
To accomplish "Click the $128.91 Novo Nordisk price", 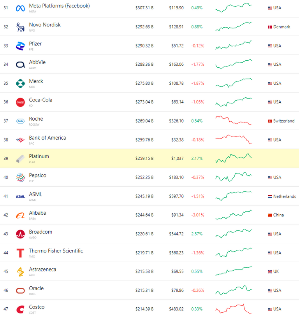I will tap(176, 27).
